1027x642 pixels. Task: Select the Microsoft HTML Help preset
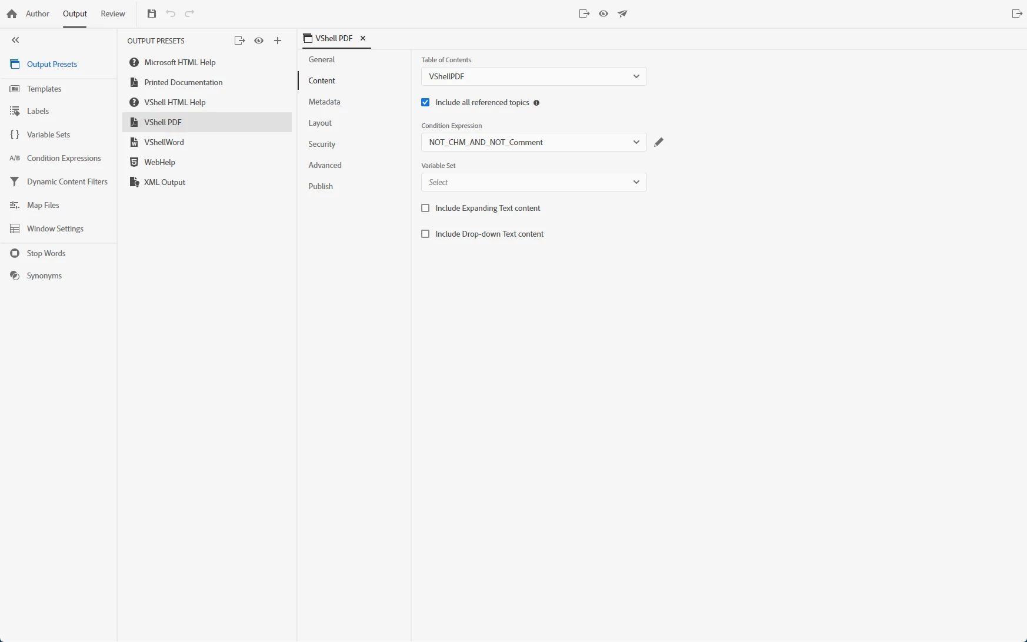tap(207, 62)
